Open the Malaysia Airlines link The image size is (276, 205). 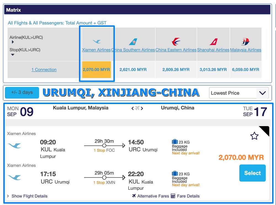point(246,50)
